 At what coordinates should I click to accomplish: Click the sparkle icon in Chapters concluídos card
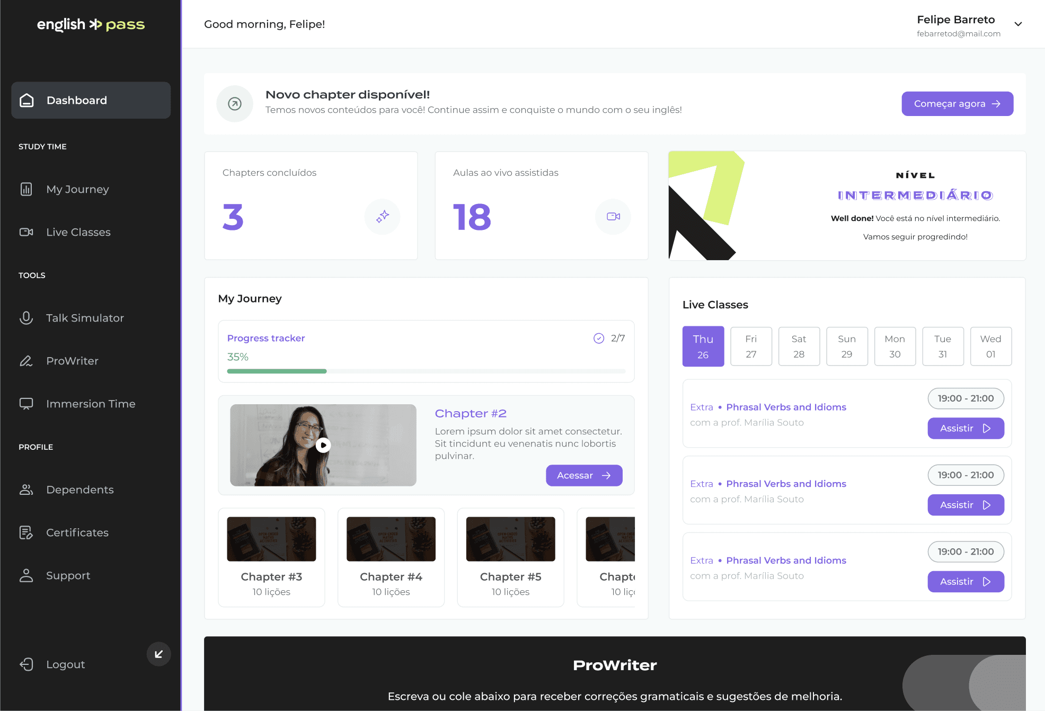382,216
